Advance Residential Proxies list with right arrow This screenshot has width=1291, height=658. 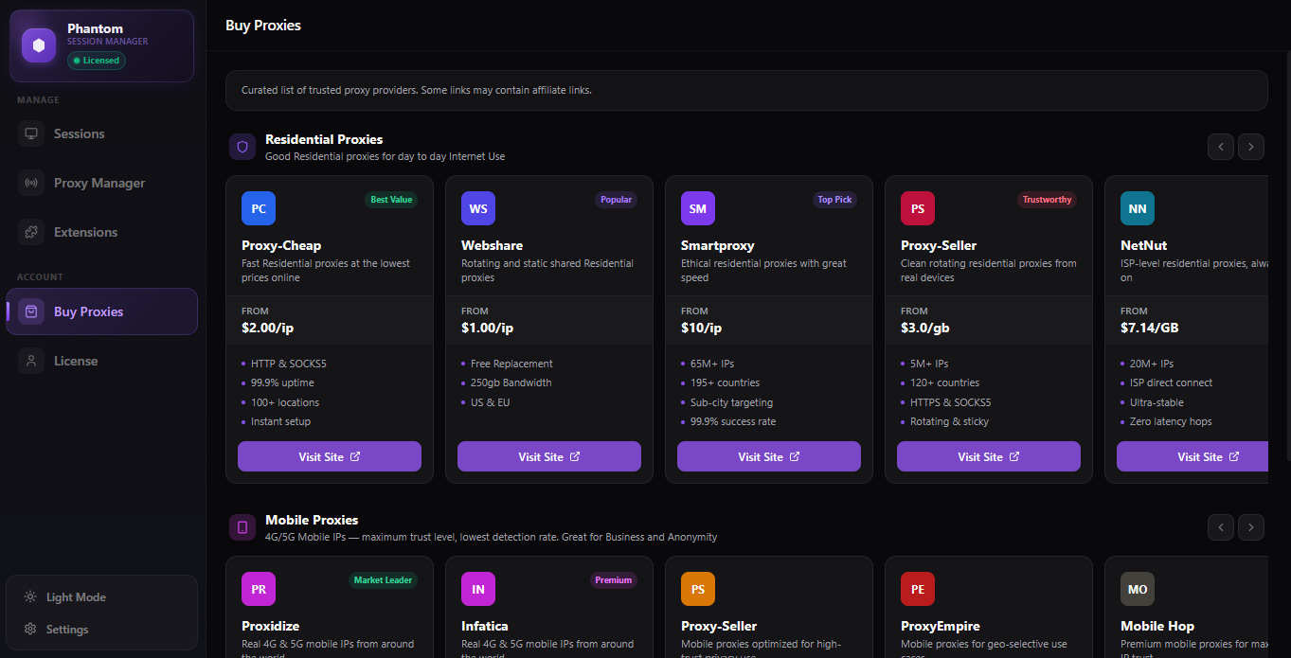(x=1251, y=147)
